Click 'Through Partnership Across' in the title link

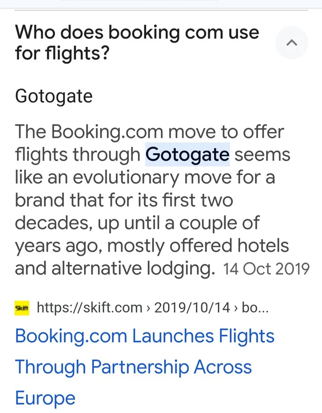133,367
